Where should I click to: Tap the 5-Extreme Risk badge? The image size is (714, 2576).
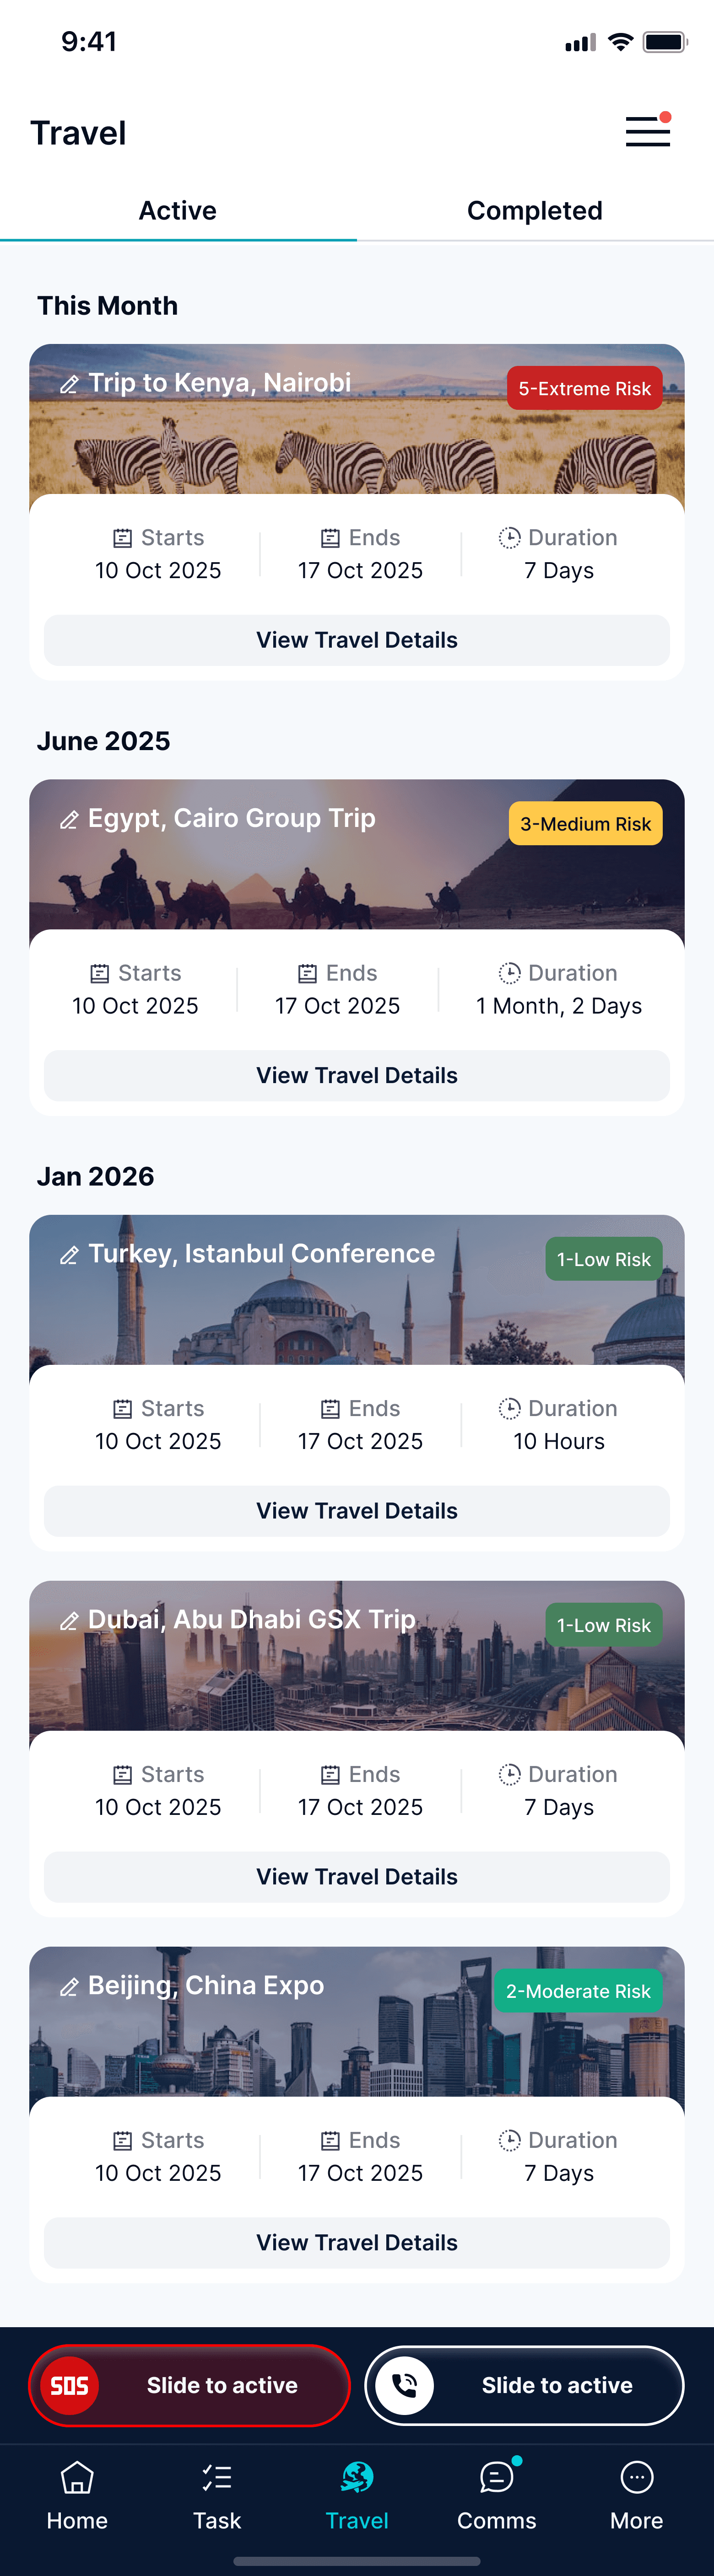click(585, 388)
